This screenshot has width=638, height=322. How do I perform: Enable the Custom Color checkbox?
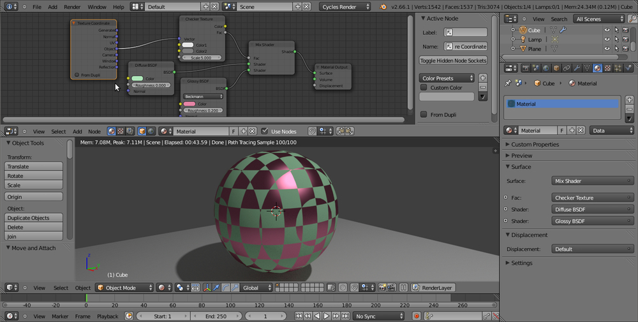pyautogui.click(x=424, y=88)
